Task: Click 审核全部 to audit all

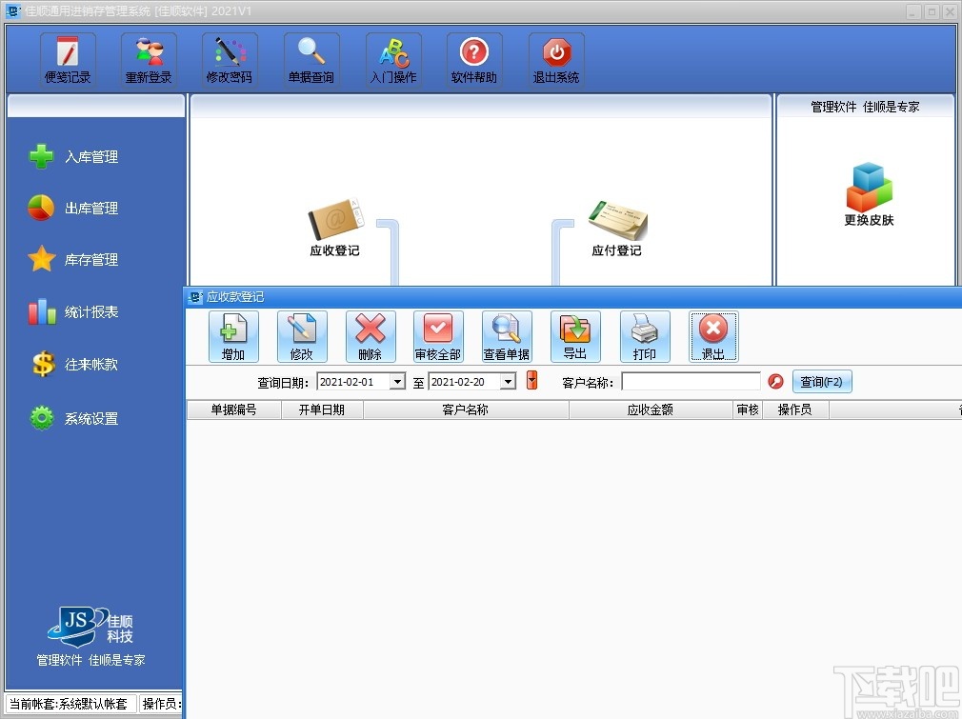Action: pos(438,337)
